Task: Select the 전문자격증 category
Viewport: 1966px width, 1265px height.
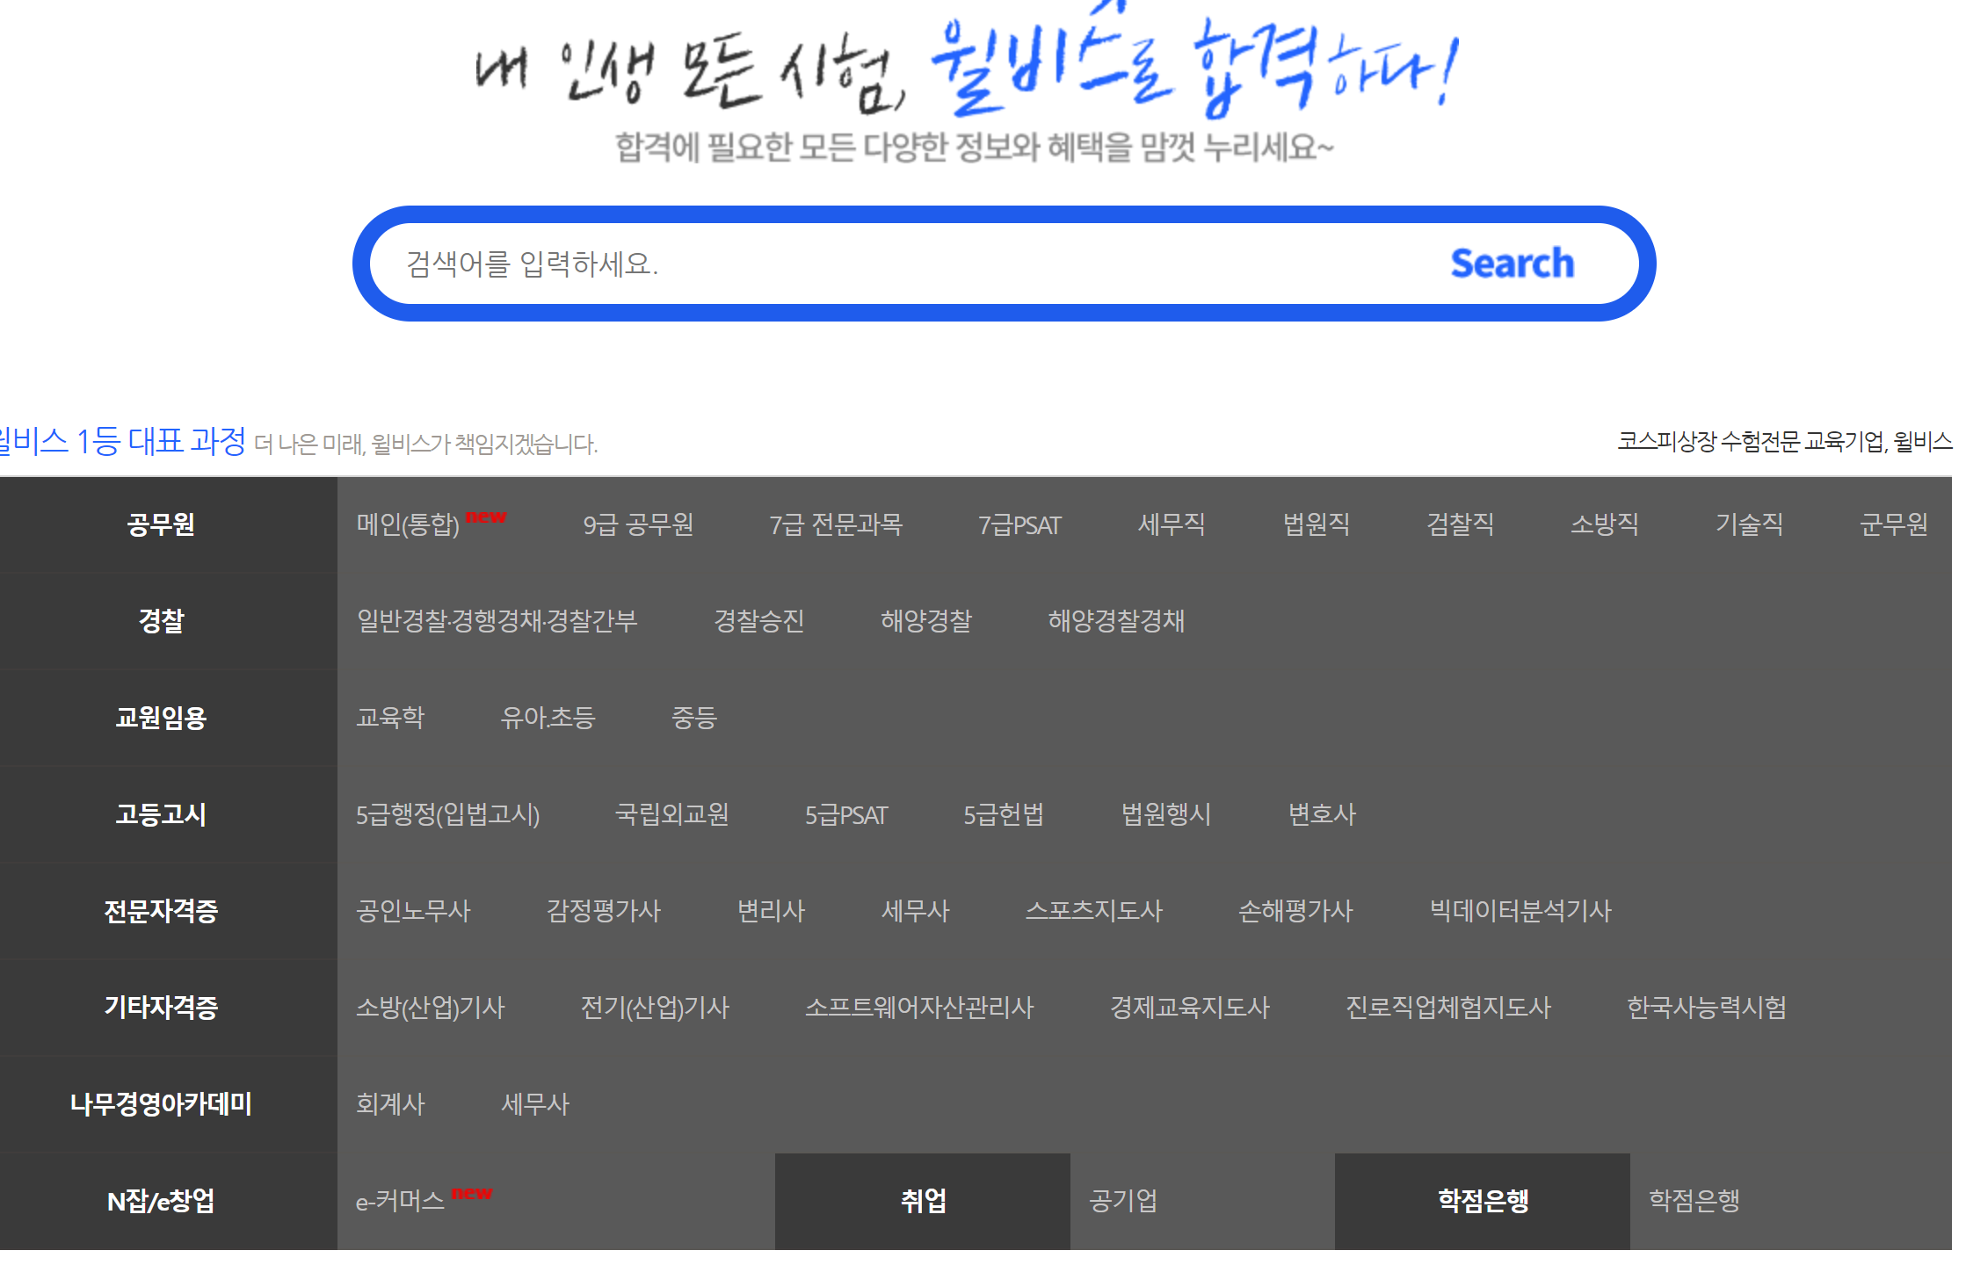Action: (161, 911)
